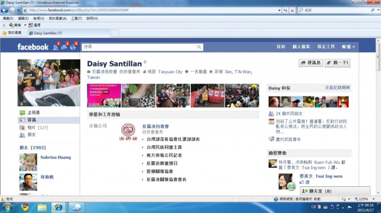Viewport: 381px width, 213px height.
Task: Click the Facebook logo
Action: (33, 47)
